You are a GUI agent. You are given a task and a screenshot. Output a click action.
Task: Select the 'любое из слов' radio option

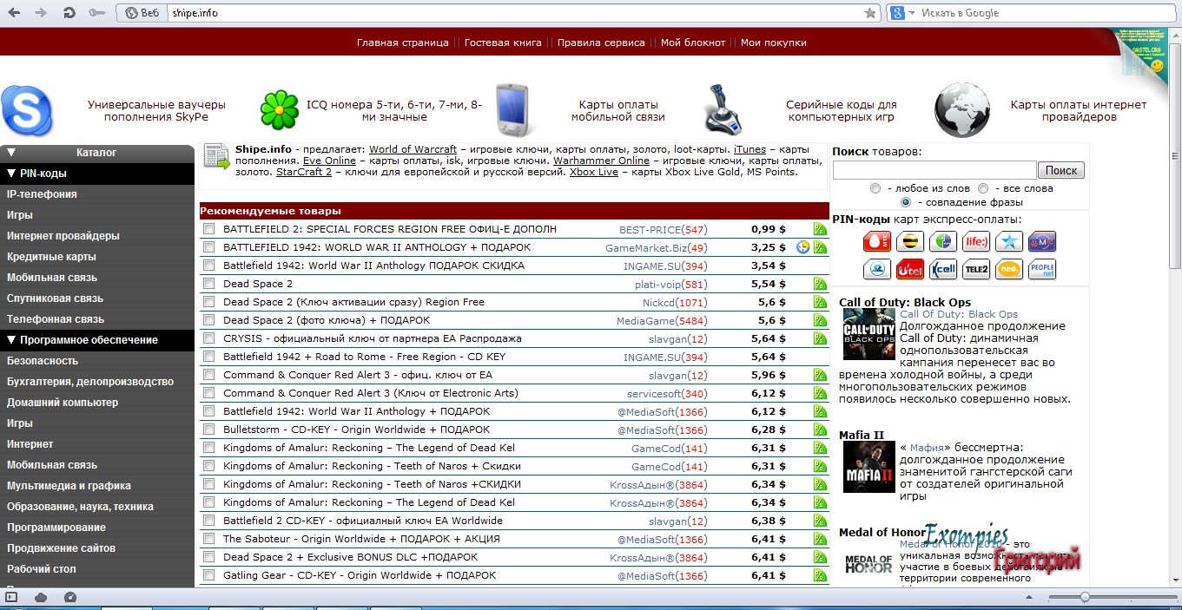click(x=875, y=188)
